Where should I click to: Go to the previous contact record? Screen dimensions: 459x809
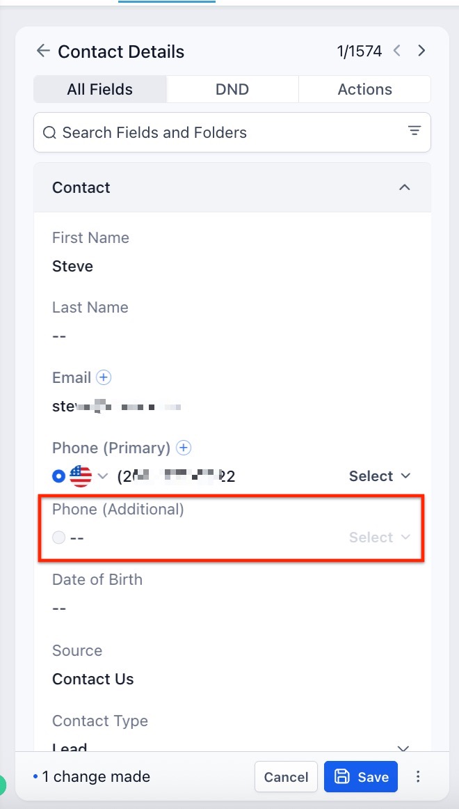pos(396,51)
